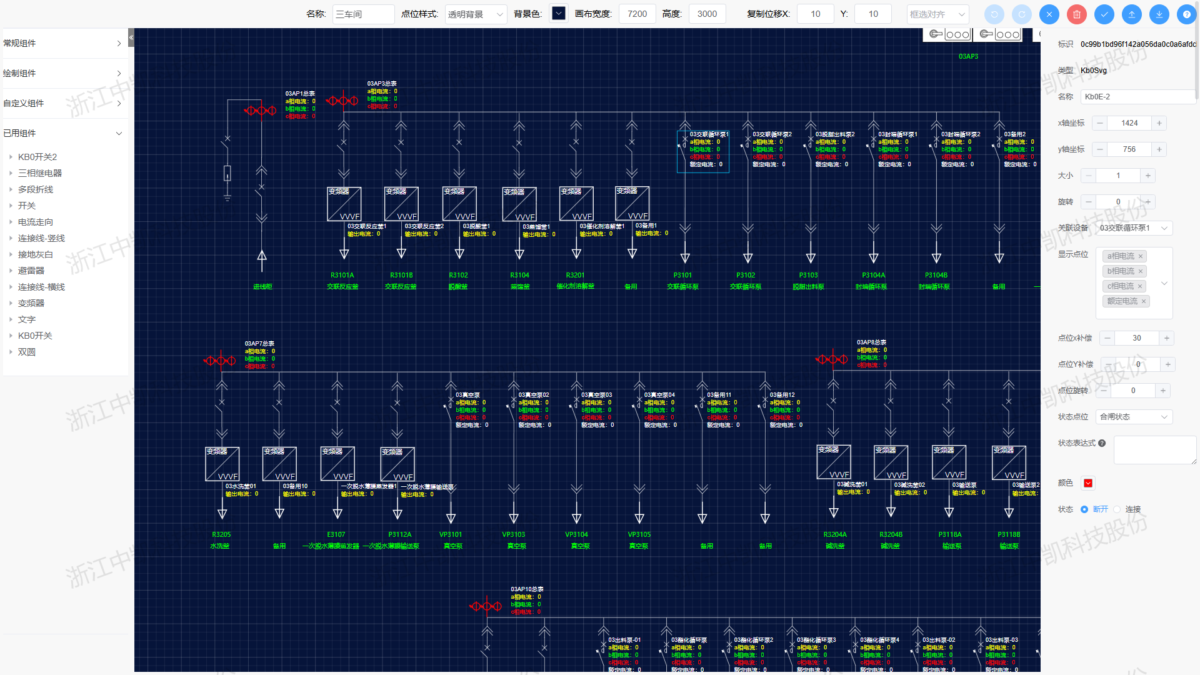
Task: Select the 连接 status radio button
Action: click(x=1117, y=509)
